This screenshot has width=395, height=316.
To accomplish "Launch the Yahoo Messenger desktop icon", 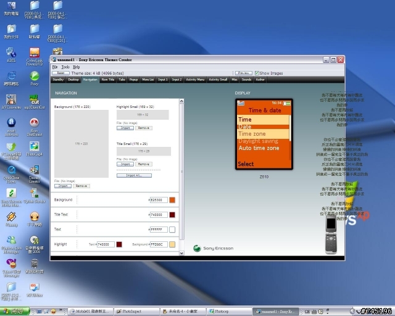I will [x=11, y=268].
